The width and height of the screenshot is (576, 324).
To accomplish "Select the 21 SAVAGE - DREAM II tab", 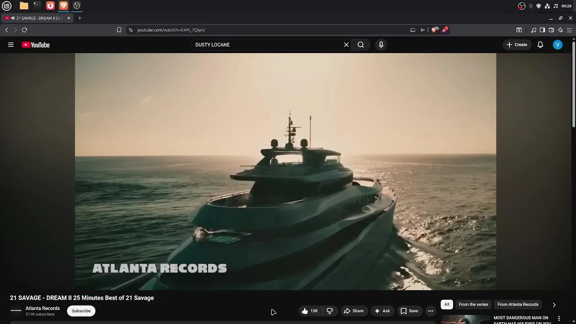I will click(x=37, y=18).
